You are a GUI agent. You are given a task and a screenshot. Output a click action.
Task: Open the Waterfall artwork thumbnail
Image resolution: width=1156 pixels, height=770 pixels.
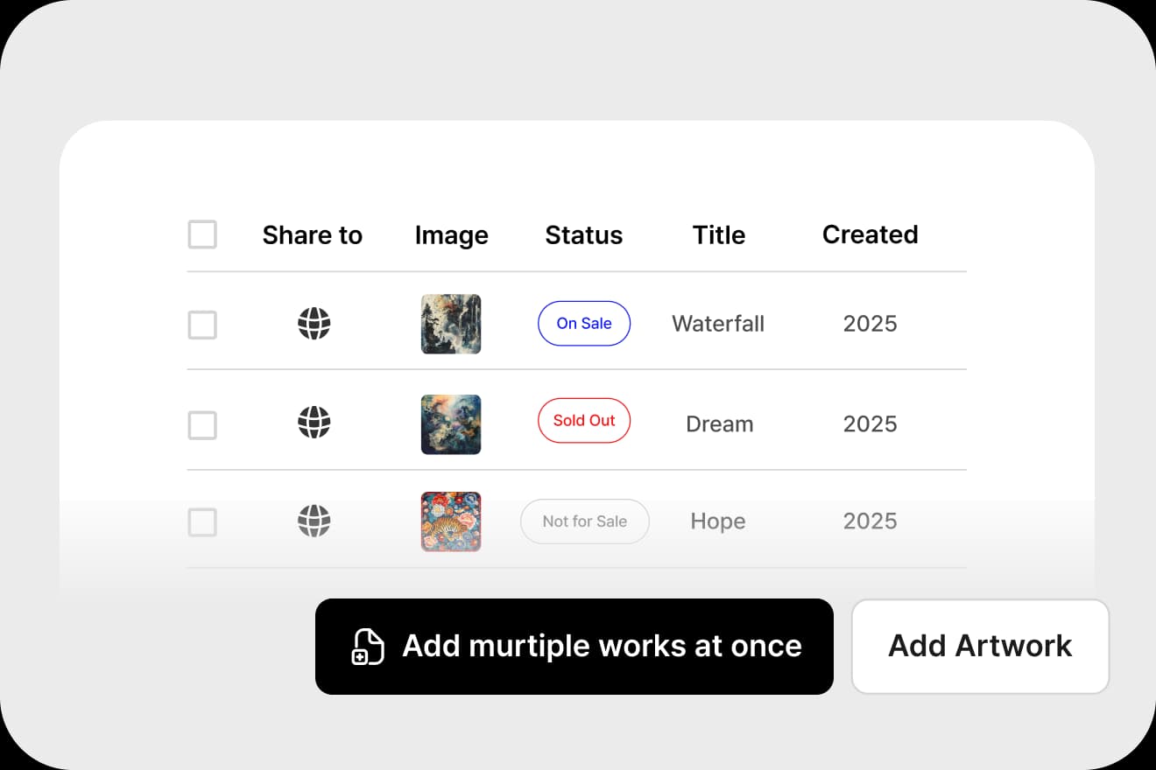point(451,324)
